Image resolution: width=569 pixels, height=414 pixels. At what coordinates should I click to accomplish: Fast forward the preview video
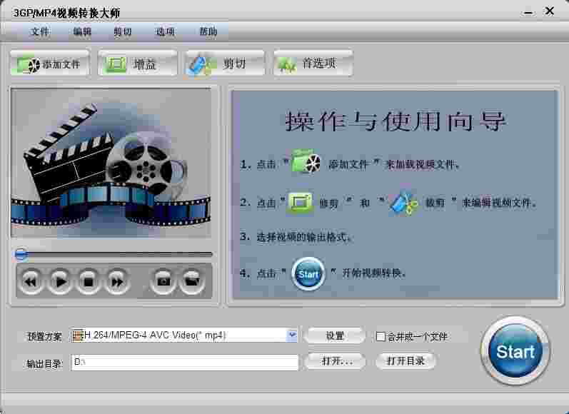tap(117, 281)
